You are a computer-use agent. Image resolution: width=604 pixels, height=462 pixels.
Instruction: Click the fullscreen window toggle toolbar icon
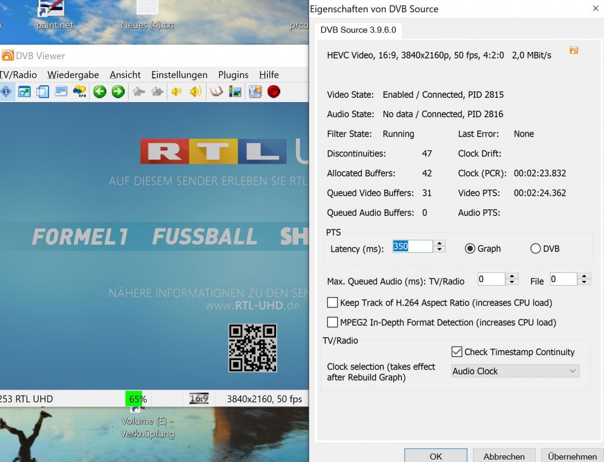24,92
